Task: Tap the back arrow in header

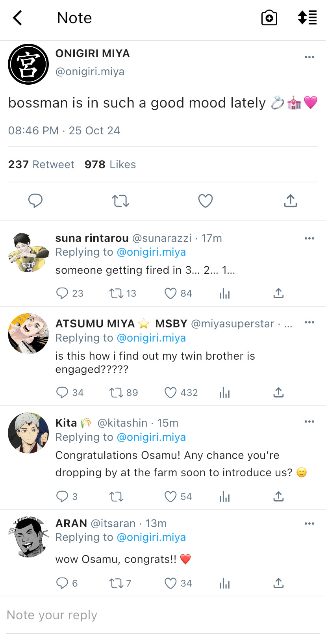Action: 18,18
